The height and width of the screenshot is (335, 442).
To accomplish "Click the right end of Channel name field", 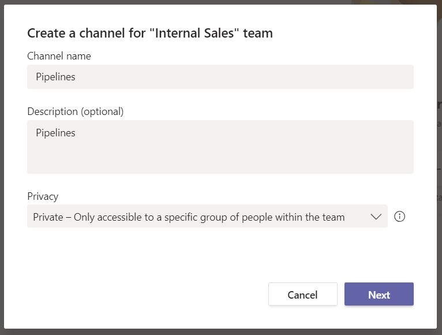I will 398,77.
